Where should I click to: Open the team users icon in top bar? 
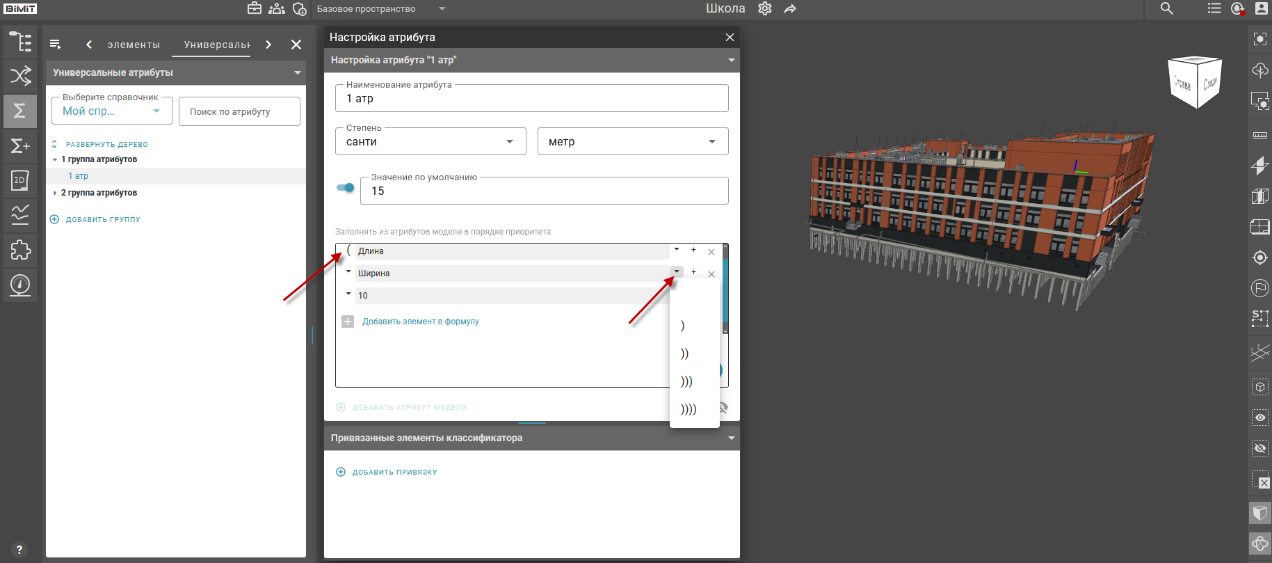[x=277, y=8]
